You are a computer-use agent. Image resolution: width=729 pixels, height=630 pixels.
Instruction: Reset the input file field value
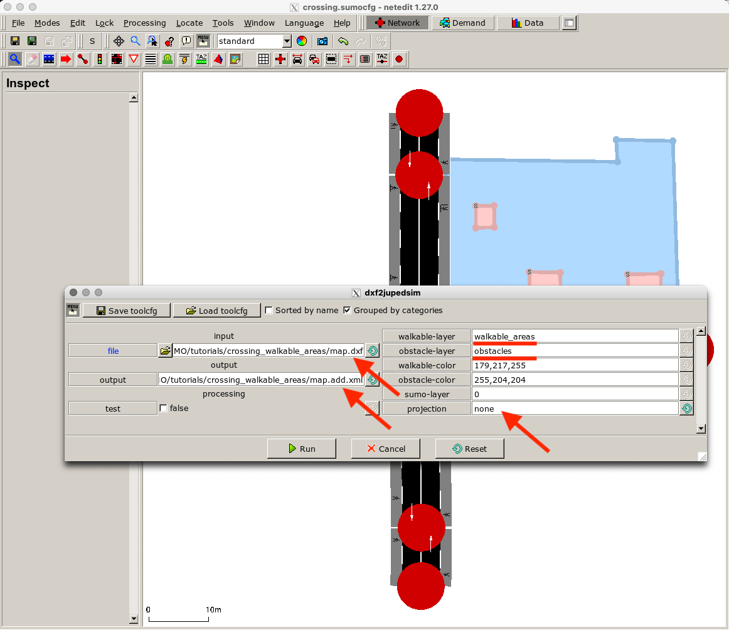point(373,351)
